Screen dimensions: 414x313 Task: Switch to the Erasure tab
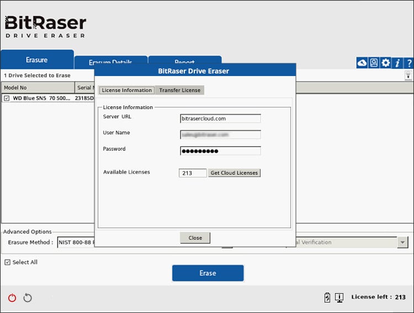37,60
